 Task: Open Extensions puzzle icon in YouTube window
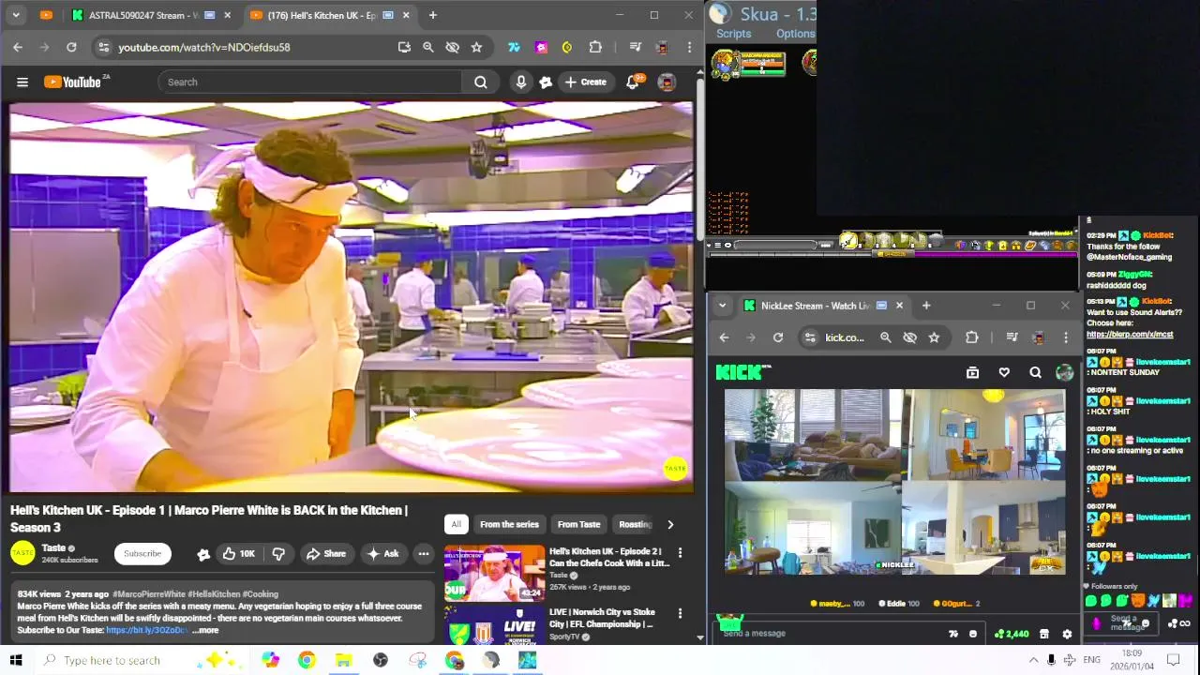pyautogui.click(x=595, y=47)
